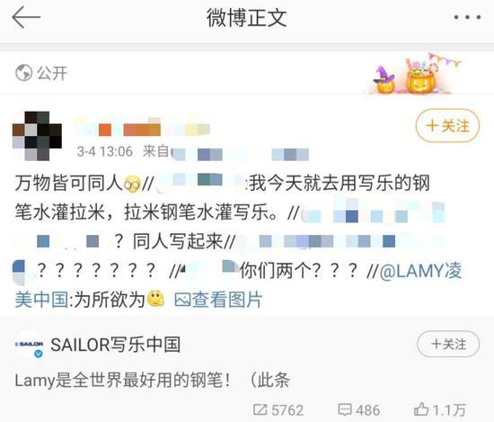Tap the back arrow icon
Screen dimensions: 494x422
coord(26,17)
